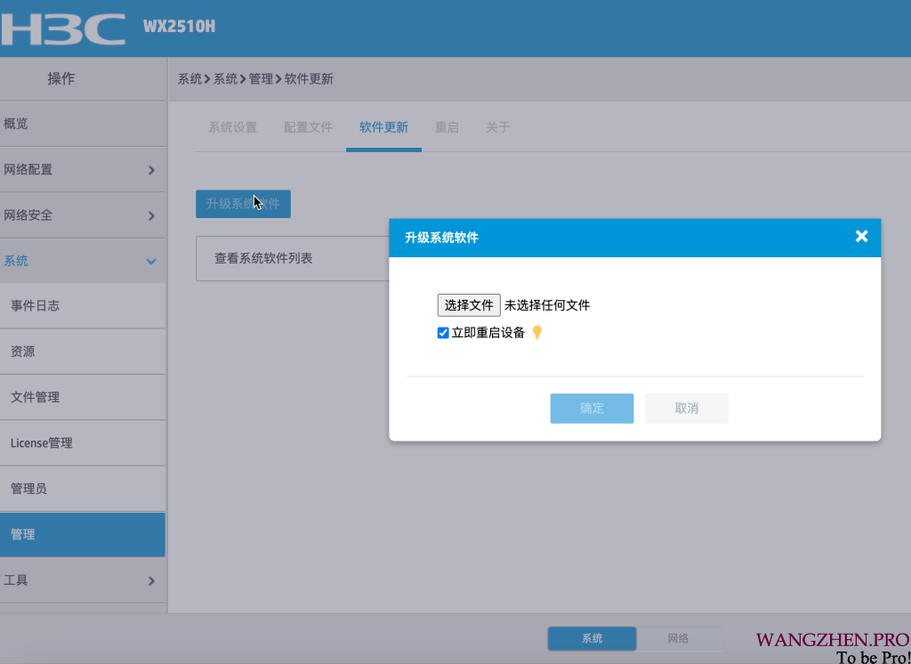Click the 选择文件 button
This screenshot has width=911, height=664.
pos(468,305)
